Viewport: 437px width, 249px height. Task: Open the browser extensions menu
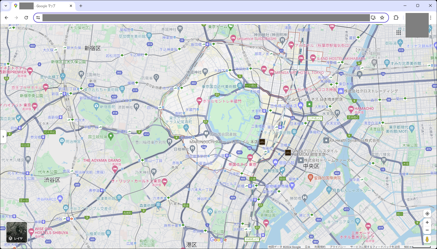coord(396,18)
